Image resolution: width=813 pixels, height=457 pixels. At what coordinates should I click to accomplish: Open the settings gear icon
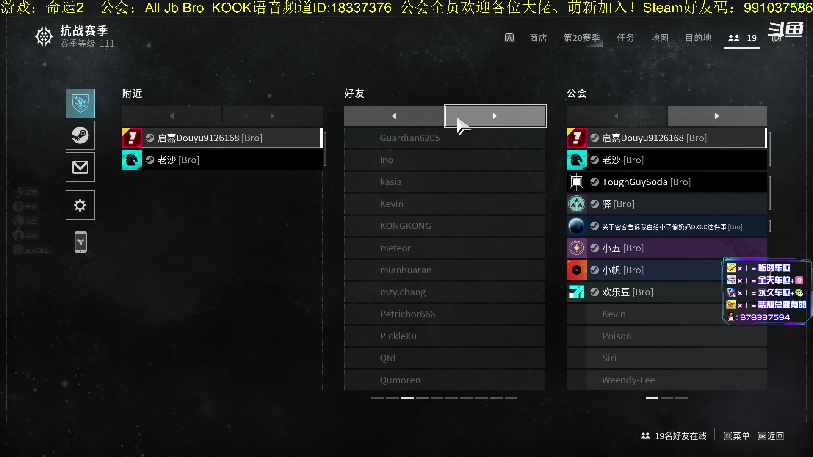coord(80,205)
